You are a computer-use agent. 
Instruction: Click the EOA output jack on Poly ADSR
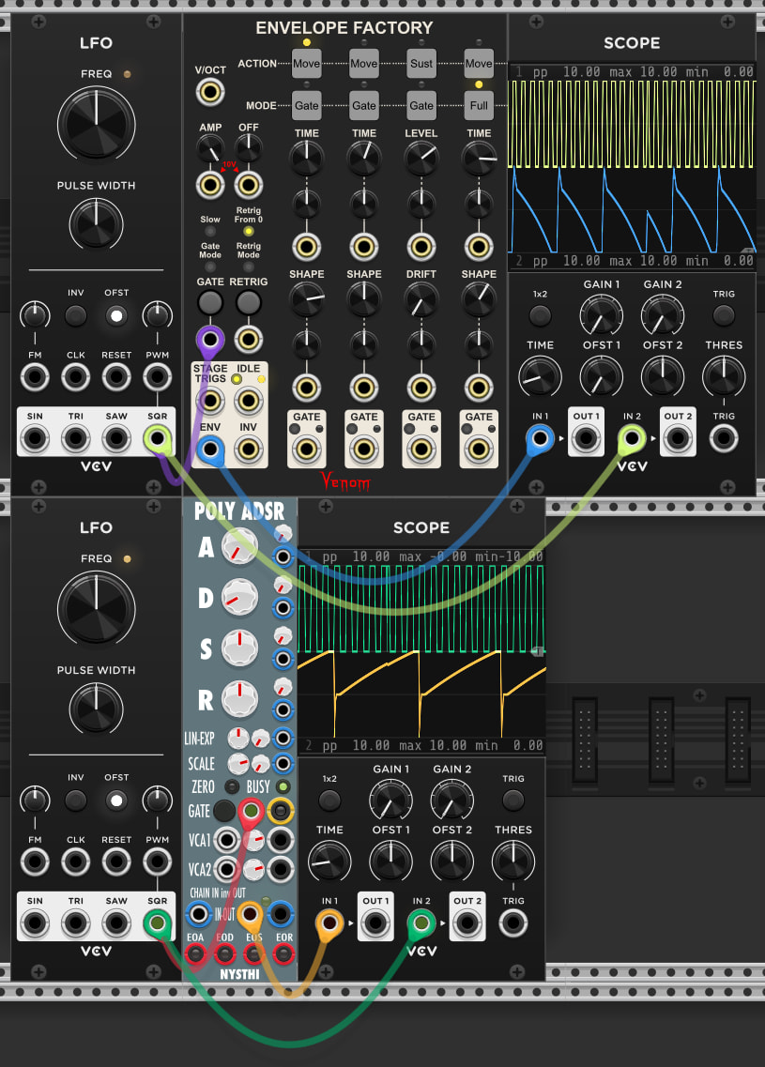tap(195, 954)
